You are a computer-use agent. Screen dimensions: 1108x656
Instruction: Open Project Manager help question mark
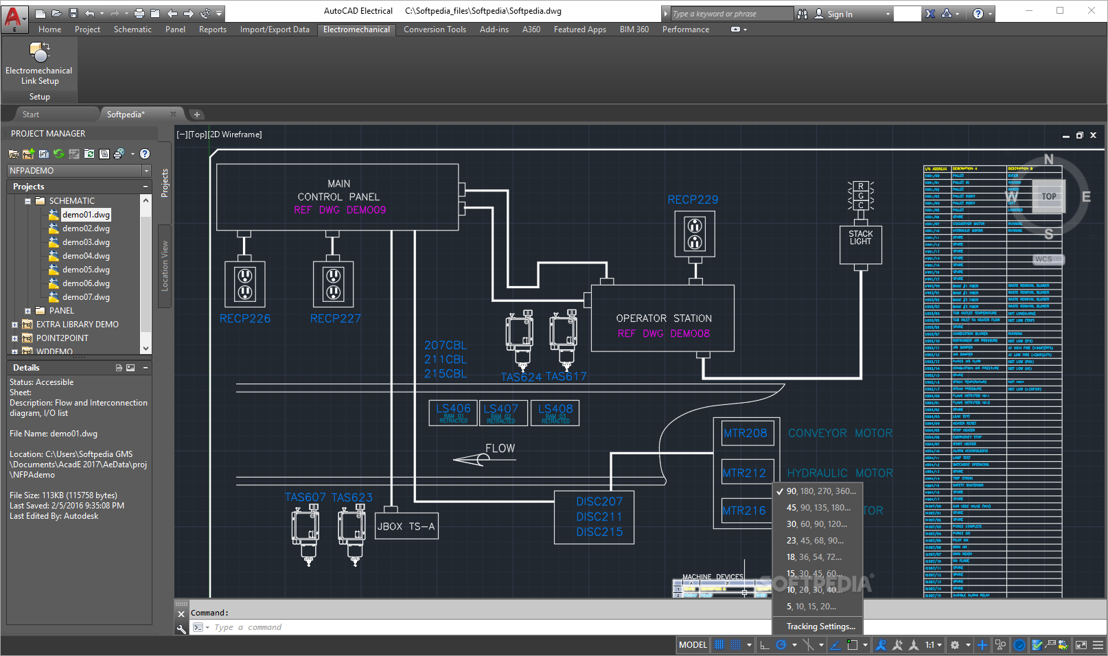pos(145,154)
